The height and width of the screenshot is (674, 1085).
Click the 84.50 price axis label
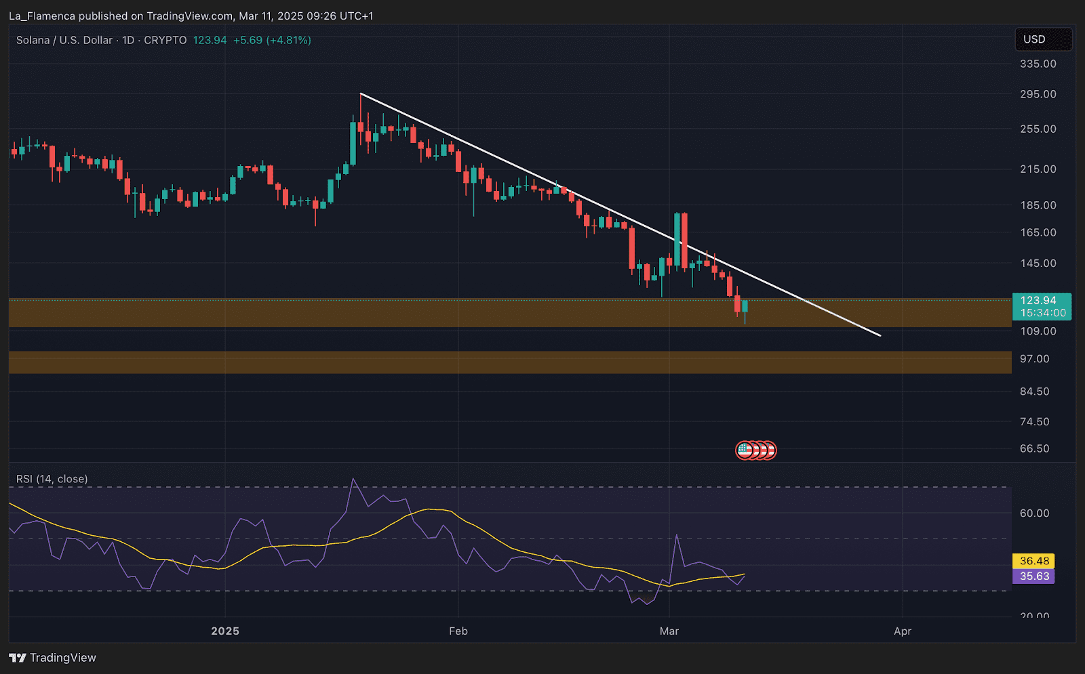coord(1035,392)
